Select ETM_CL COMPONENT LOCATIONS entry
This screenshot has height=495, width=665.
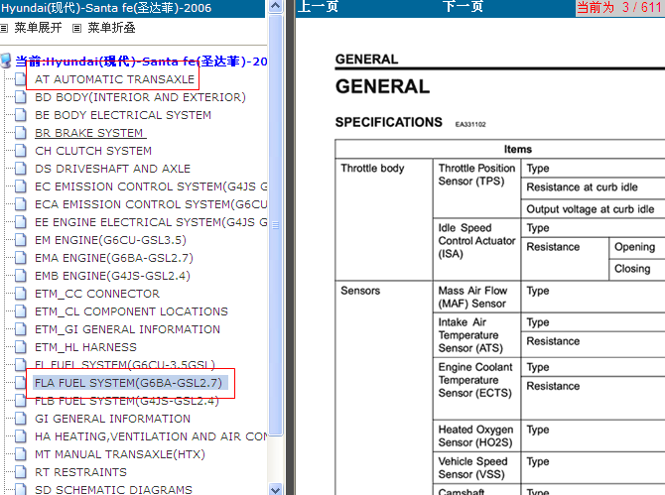click(x=131, y=311)
